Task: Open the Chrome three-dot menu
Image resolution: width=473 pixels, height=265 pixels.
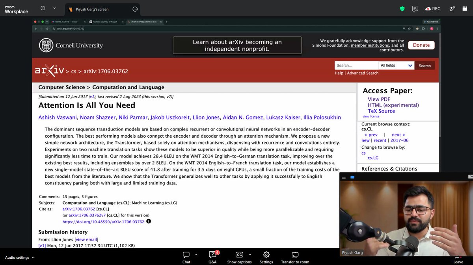Action: [x=438, y=29]
